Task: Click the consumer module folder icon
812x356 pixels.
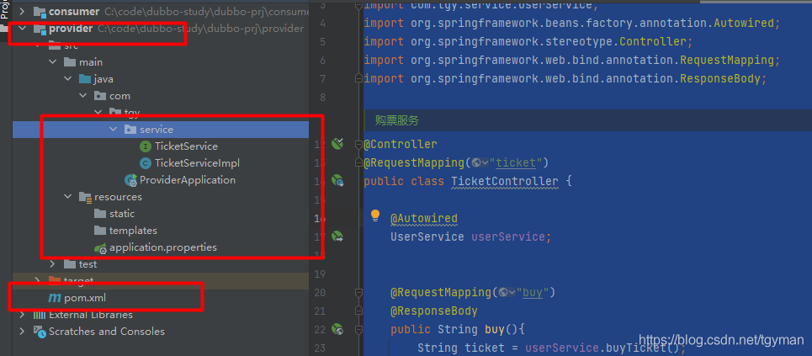Action: pos(40,12)
